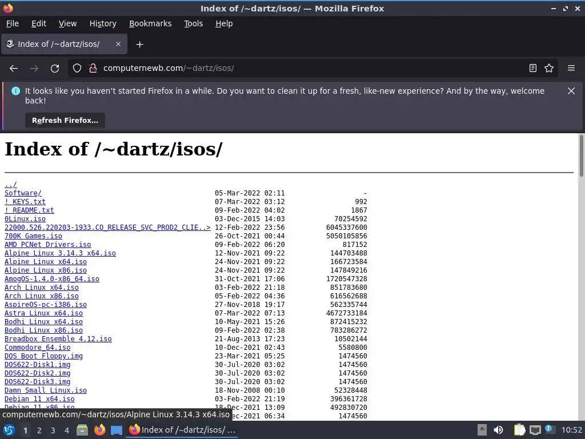
Task: Download Alpine Linux x64.iso
Action: pyautogui.click(x=46, y=262)
